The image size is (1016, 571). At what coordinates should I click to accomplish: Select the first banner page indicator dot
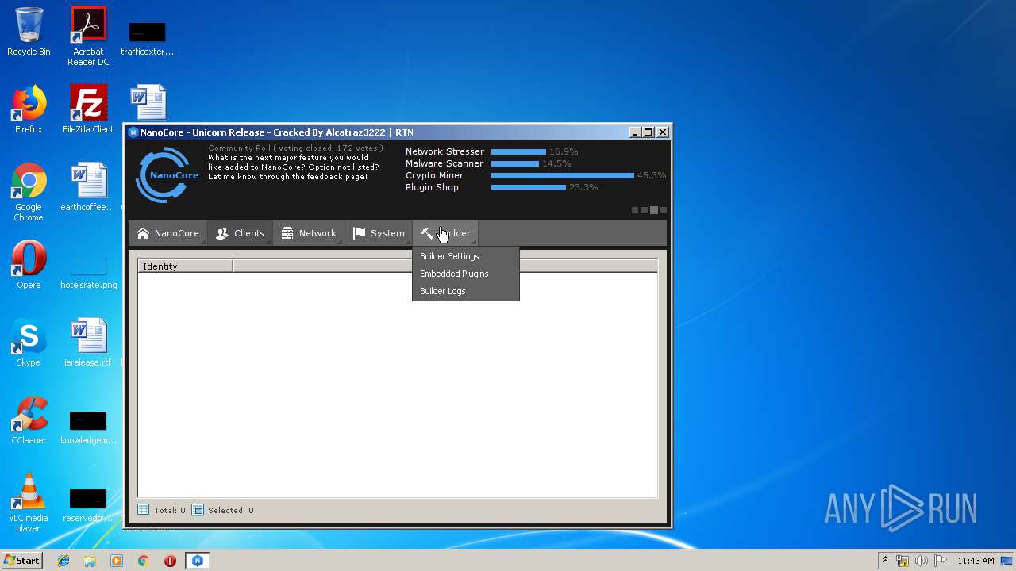(635, 210)
